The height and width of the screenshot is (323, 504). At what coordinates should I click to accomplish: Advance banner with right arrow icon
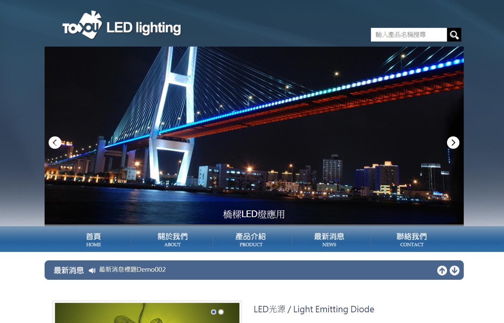click(453, 143)
